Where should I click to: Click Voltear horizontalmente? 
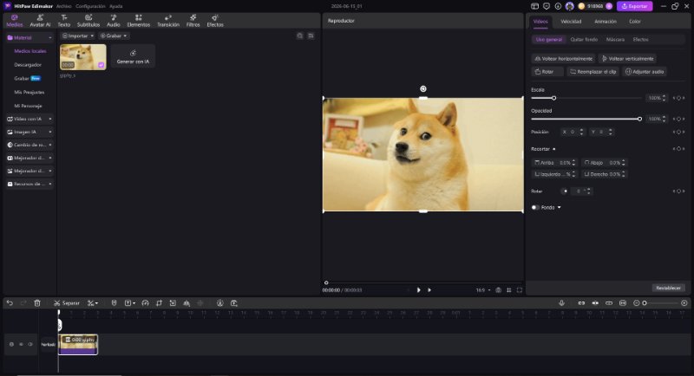click(563, 58)
